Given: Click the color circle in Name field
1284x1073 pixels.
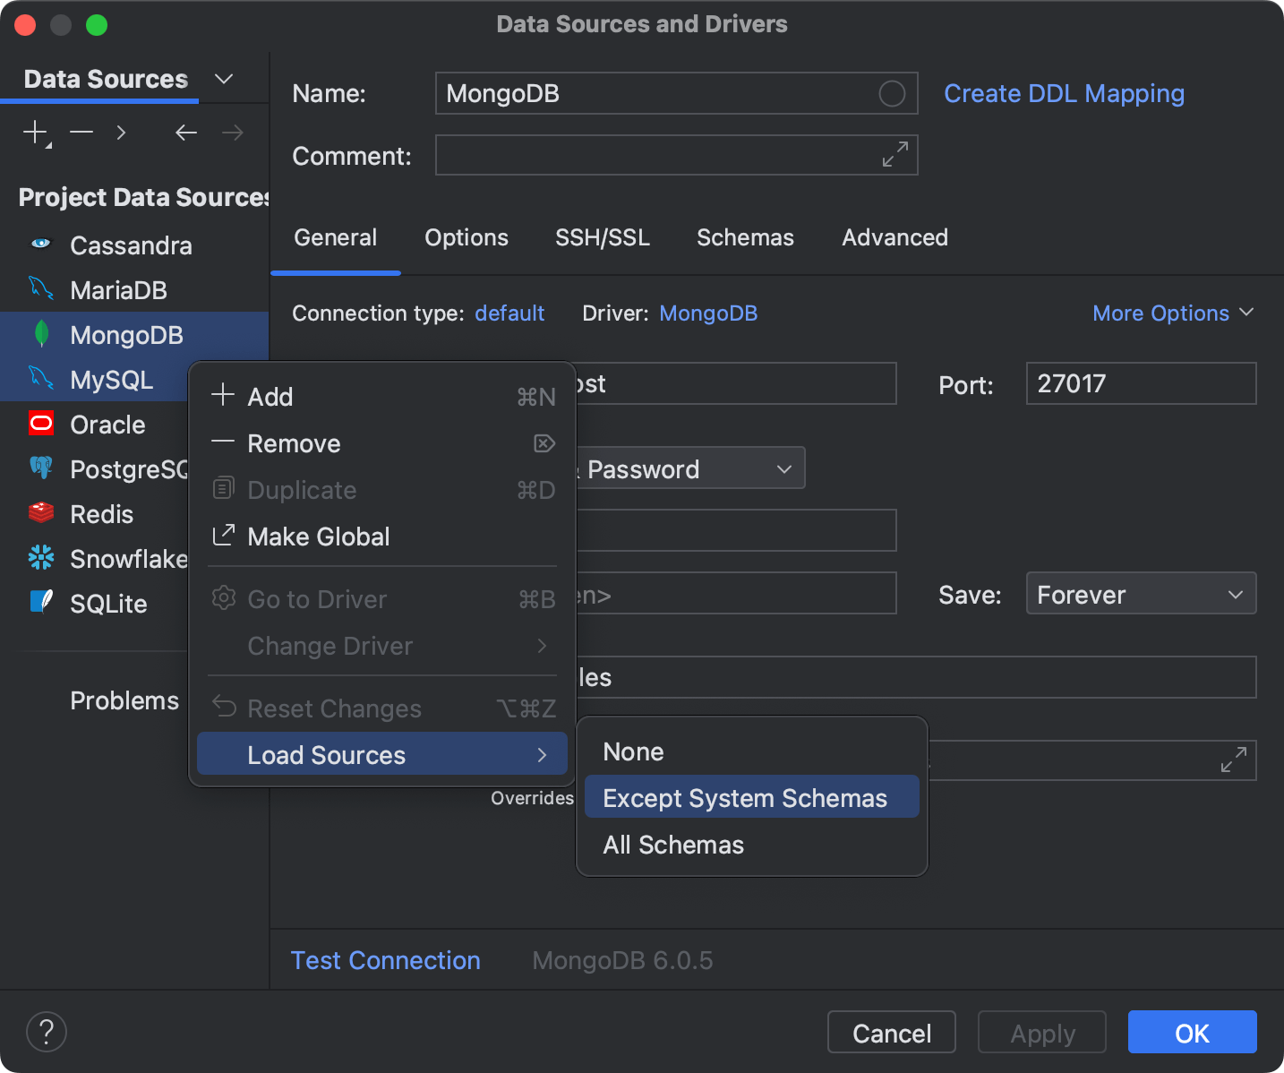Looking at the screenshot, I should [892, 93].
